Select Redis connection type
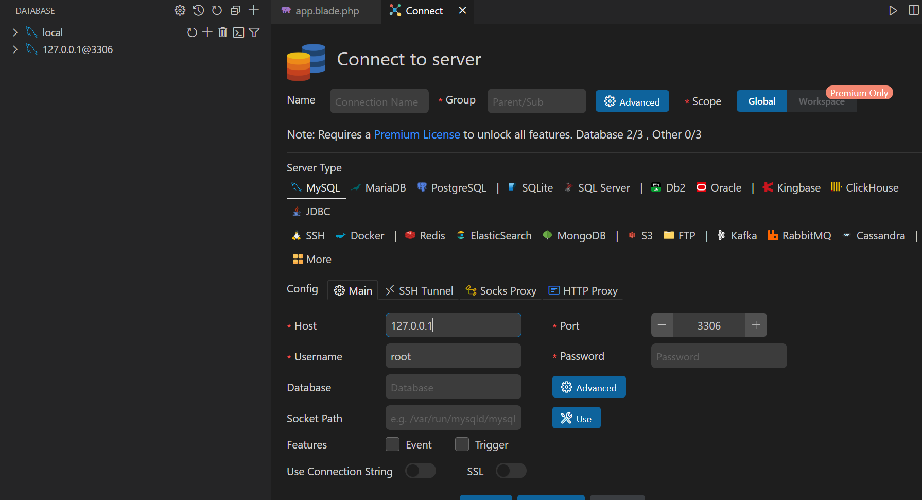Screen dimensions: 922x500 click(425, 236)
